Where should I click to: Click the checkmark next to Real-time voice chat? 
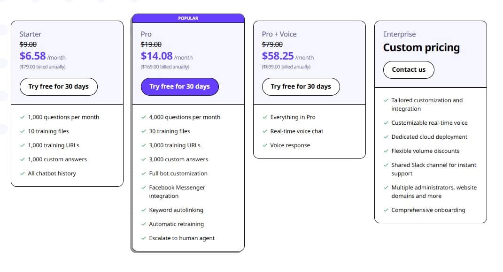pyautogui.click(x=264, y=131)
